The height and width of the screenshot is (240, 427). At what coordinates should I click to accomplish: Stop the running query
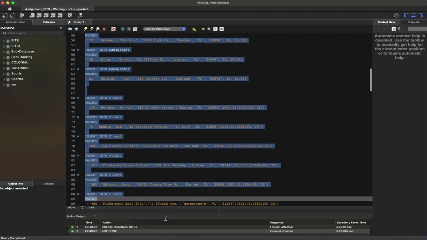[104, 29]
